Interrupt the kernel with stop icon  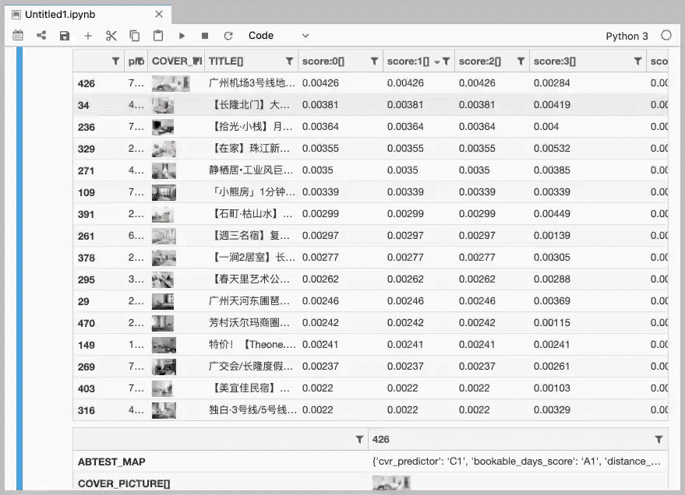(205, 36)
